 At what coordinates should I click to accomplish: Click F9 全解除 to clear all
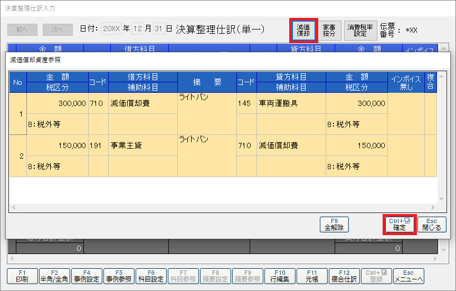pyautogui.click(x=334, y=225)
